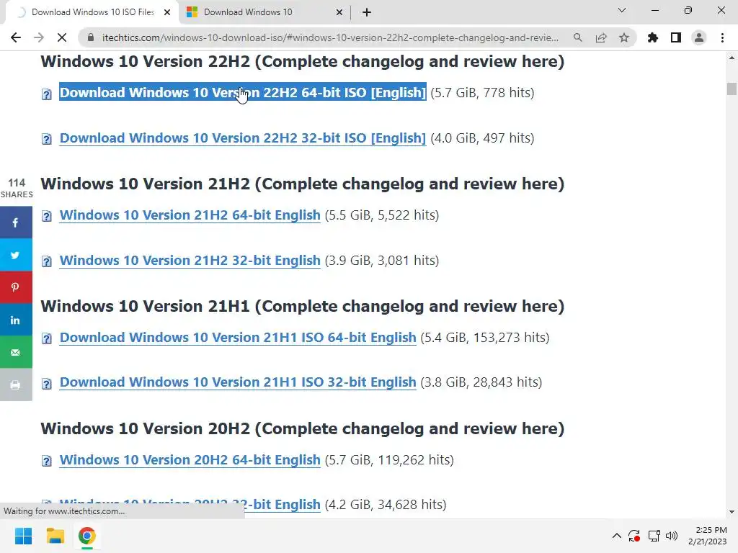This screenshot has width=738, height=553.
Task: Download Windows 10 Version 22H2 64-bit ISO
Action: (x=243, y=93)
